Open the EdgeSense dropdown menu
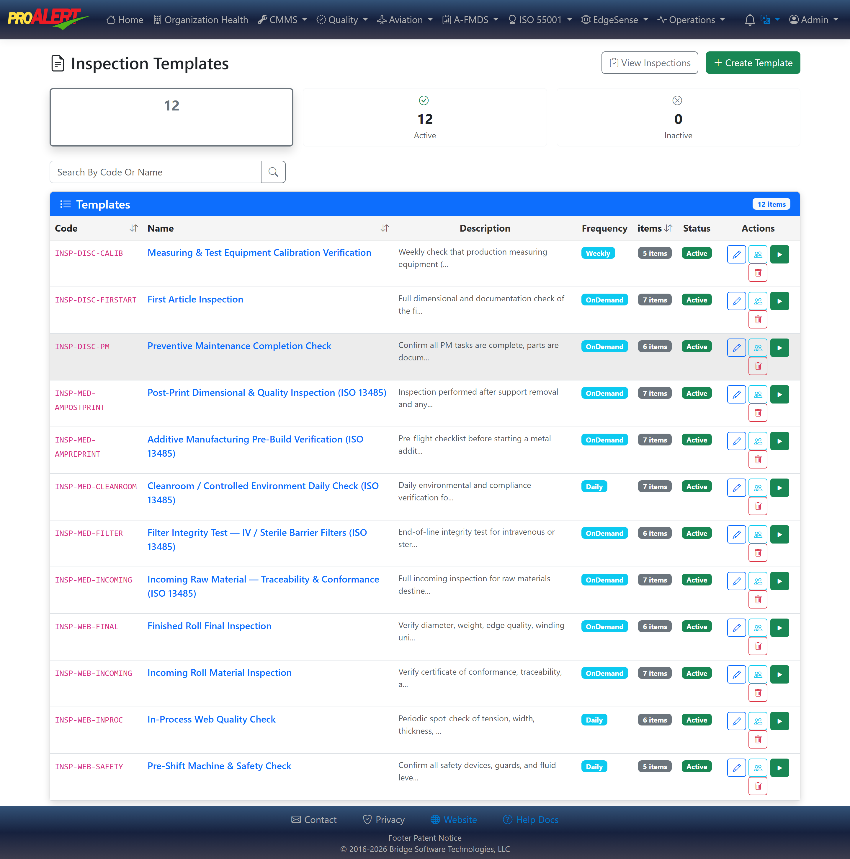This screenshot has width=850, height=859. [x=614, y=20]
